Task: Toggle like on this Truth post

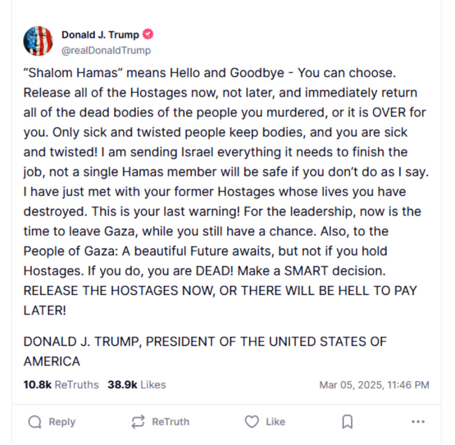Action: (x=265, y=421)
